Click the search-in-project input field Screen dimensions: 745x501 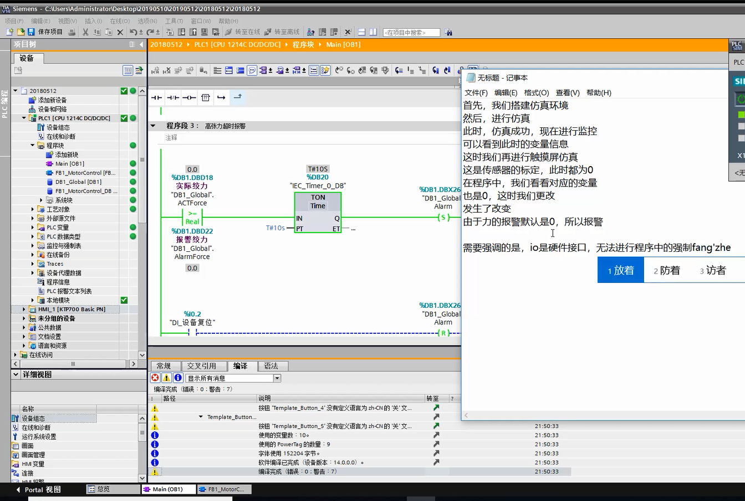(x=411, y=33)
